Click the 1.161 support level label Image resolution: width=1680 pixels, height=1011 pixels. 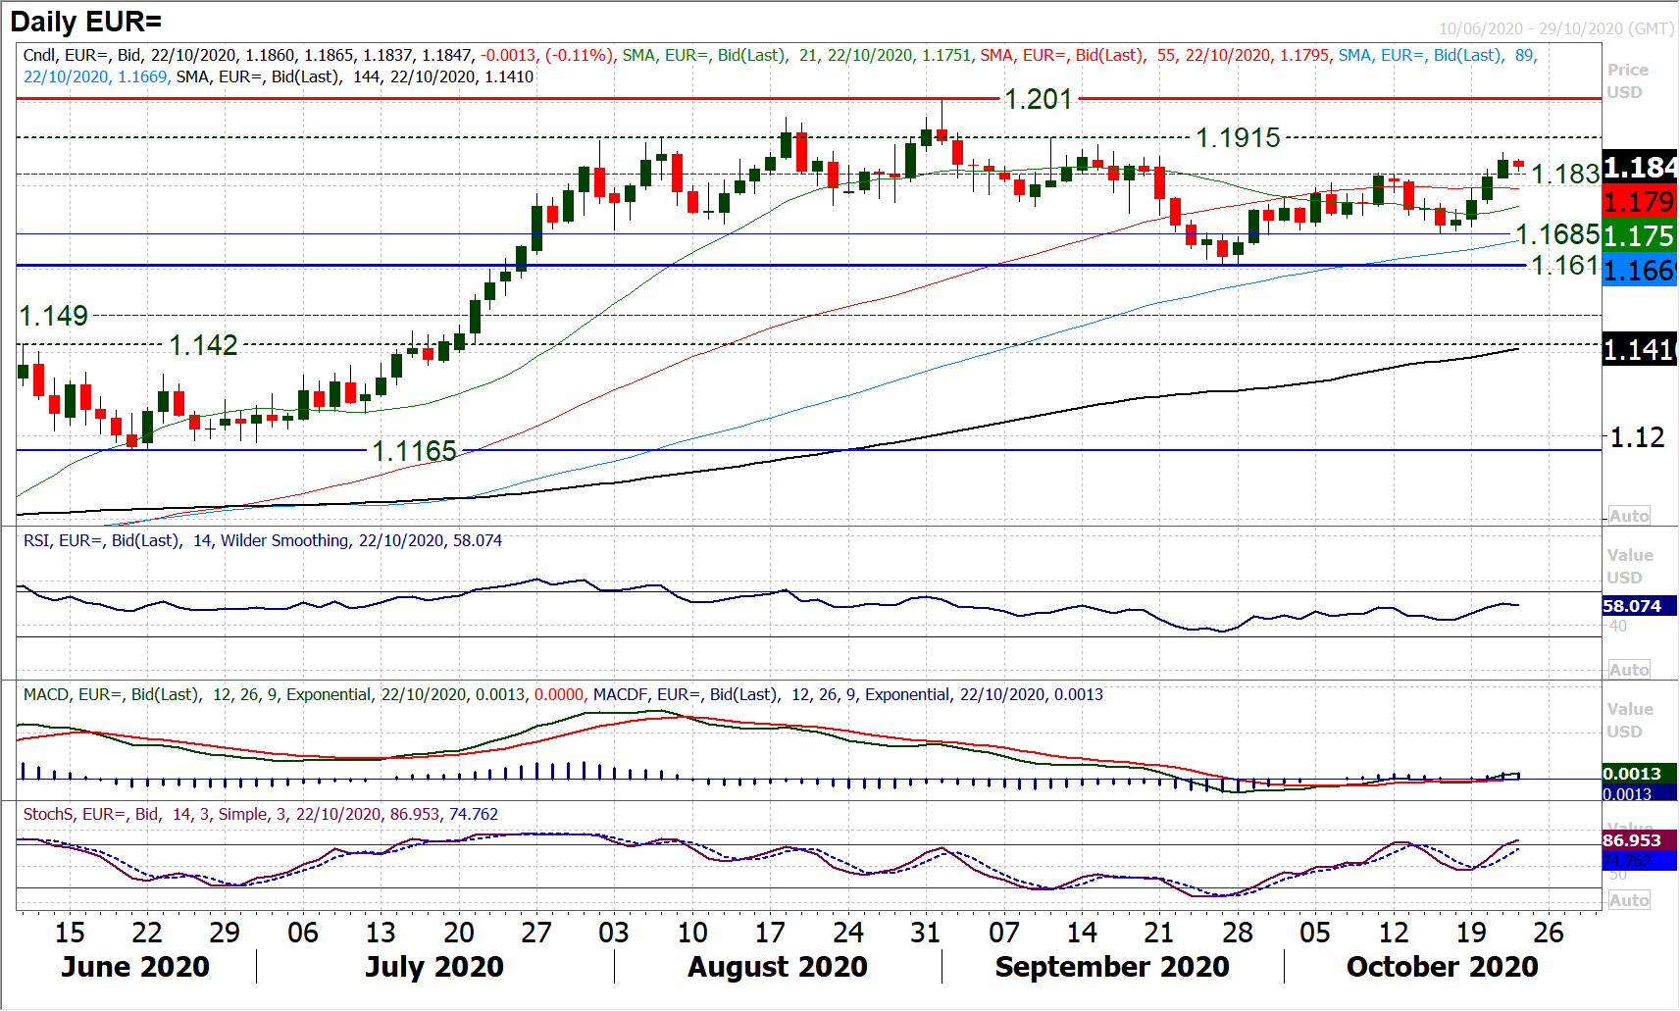(1564, 266)
